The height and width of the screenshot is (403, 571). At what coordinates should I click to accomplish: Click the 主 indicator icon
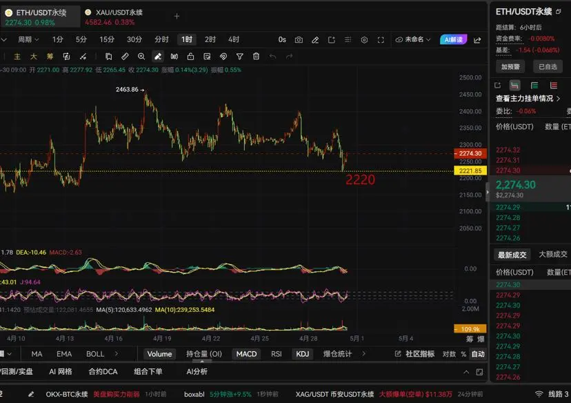click(x=17, y=56)
